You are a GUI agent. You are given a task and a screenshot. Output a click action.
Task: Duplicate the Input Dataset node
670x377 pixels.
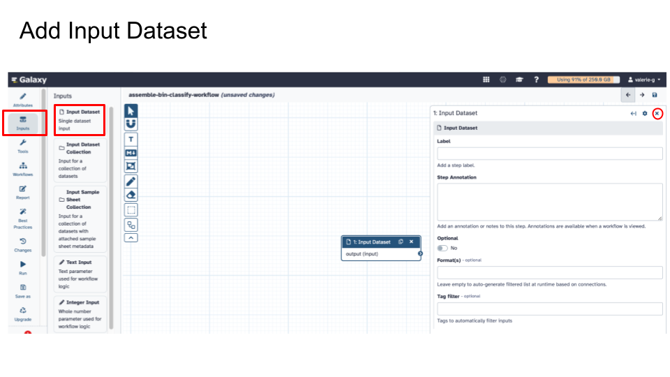click(401, 242)
